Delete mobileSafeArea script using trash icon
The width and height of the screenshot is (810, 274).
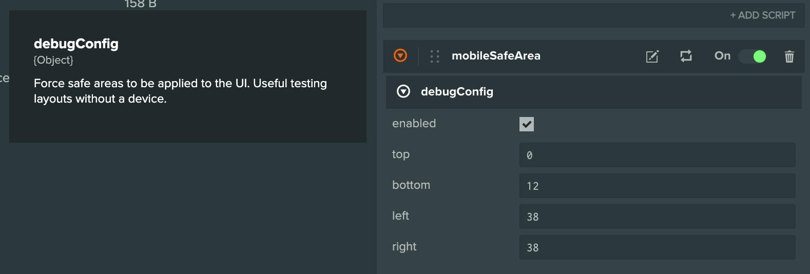click(x=789, y=56)
